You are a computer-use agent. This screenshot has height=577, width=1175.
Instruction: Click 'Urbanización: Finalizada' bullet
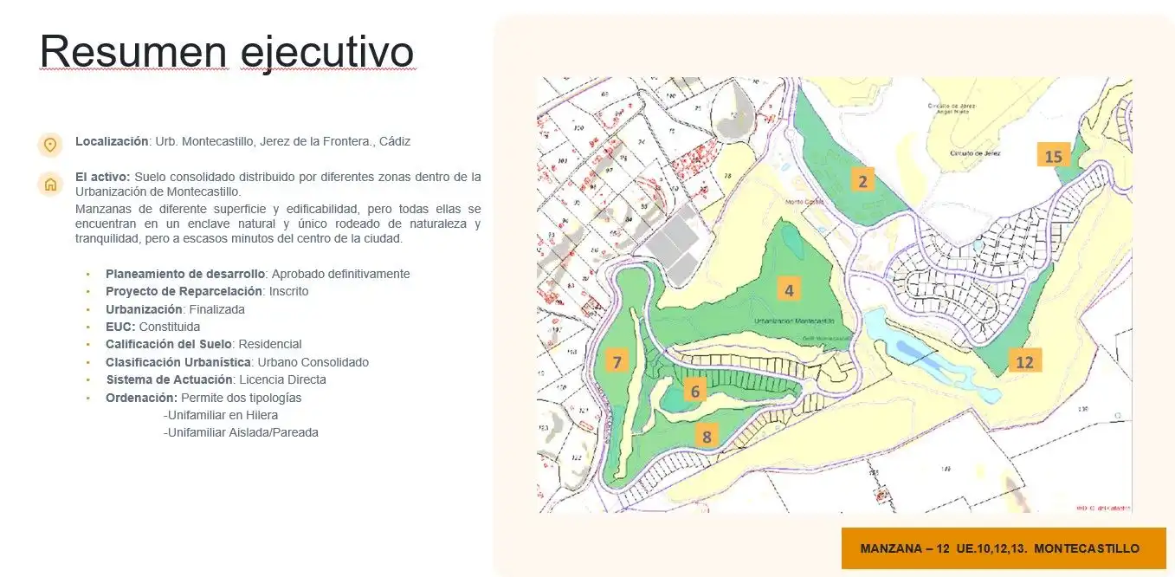(175, 309)
